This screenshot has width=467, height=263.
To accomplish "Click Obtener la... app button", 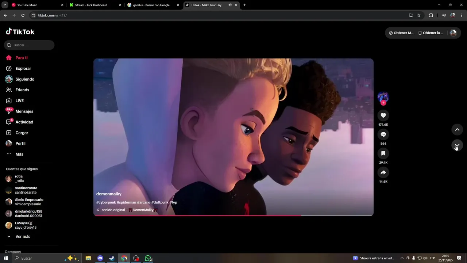I will tap(431, 33).
